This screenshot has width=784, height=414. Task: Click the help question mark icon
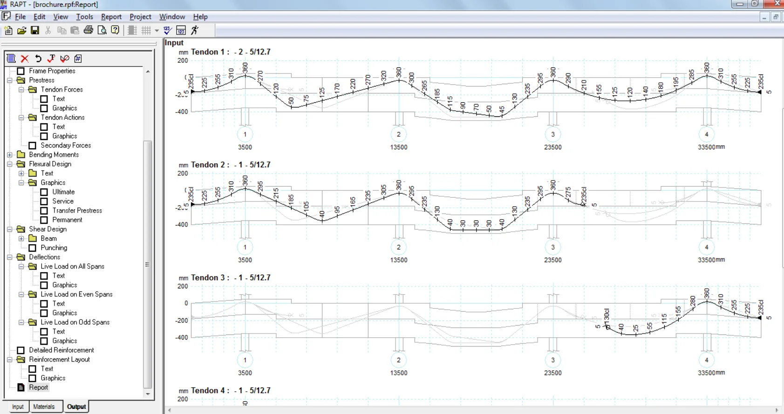[x=115, y=30]
